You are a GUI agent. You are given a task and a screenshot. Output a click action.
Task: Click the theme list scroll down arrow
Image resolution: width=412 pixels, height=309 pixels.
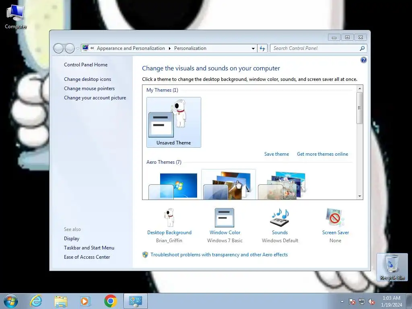point(359,196)
